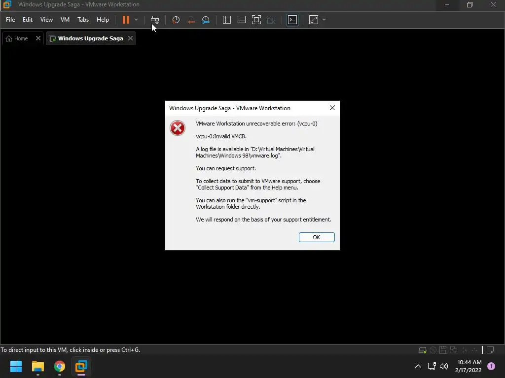Click the hard disk status bar icon
Screen dimensions: 505x378
pyautogui.click(x=422, y=350)
